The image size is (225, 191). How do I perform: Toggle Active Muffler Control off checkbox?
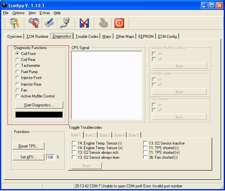pyautogui.click(x=154, y=59)
